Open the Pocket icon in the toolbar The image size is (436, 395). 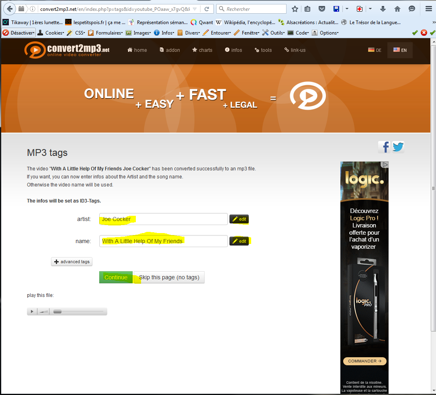click(322, 9)
